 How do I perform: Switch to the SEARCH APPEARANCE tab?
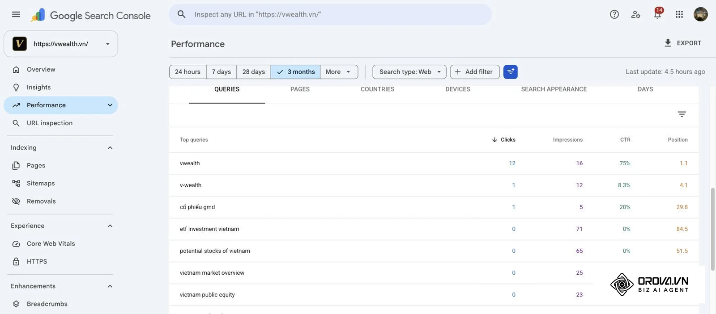pos(554,89)
